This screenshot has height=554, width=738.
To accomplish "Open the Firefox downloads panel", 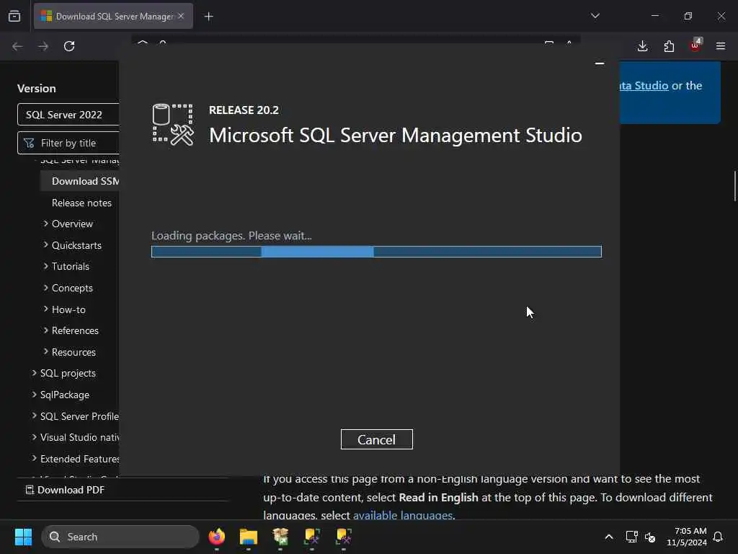I will (x=642, y=46).
